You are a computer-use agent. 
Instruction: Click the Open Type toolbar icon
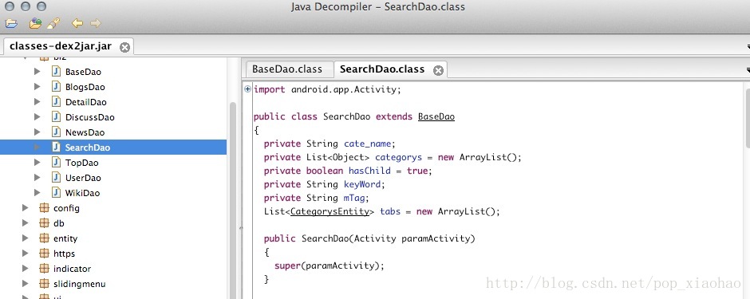coord(36,23)
